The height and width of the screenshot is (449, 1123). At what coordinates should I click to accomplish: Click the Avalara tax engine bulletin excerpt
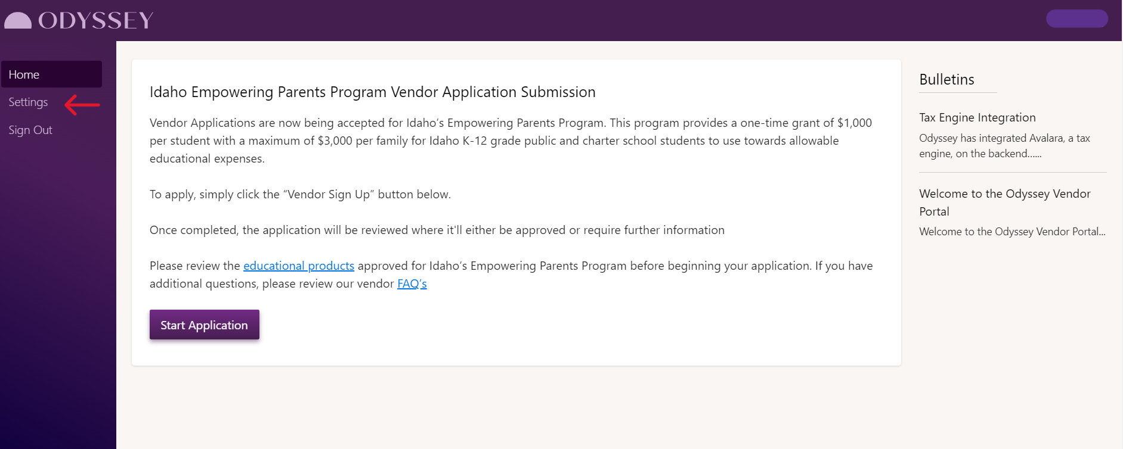click(1004, 146)
